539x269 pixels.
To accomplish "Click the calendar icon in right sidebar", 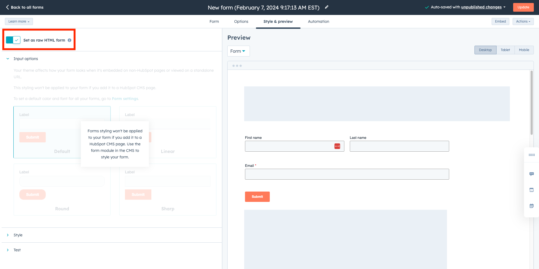I will 531,206.
